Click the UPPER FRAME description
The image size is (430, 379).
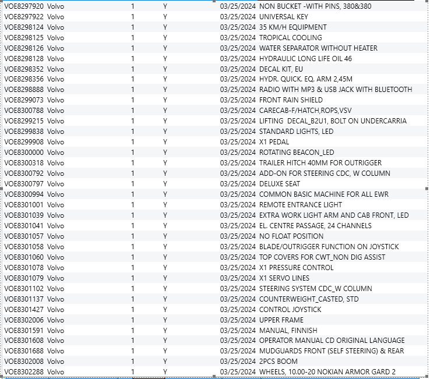pos(281,320)
